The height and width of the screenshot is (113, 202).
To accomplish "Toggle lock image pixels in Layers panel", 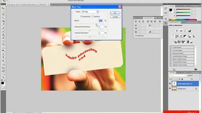I will tap(177, 79).
